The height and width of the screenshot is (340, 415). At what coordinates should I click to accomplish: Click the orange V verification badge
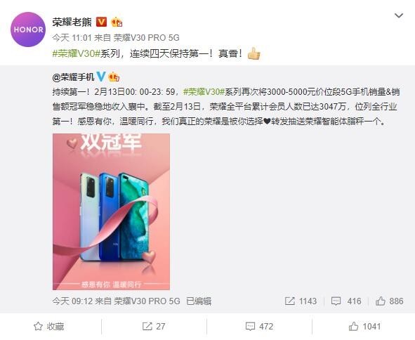click(101, 22)
